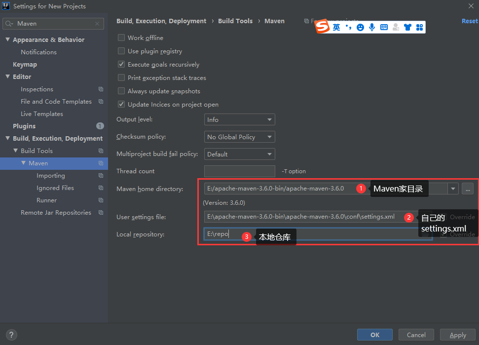Open Maven home directory dropdown arrow

453,189
